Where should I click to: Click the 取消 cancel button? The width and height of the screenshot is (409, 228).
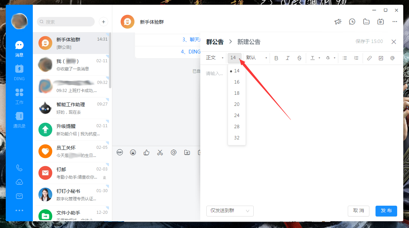tap(359, 211)
